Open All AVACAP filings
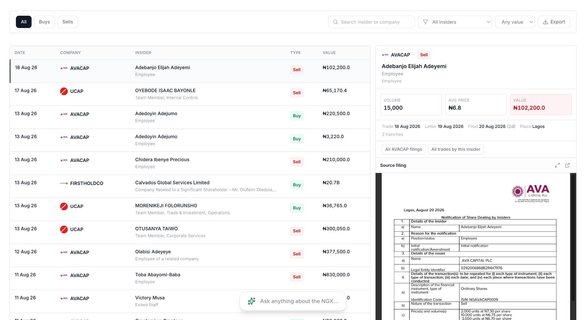This screenshot has height=320, width=586. (403, 149)
